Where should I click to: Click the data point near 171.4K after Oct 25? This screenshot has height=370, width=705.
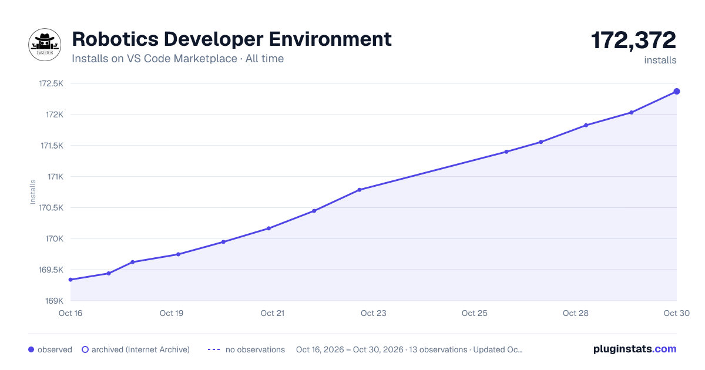[506, 152]
